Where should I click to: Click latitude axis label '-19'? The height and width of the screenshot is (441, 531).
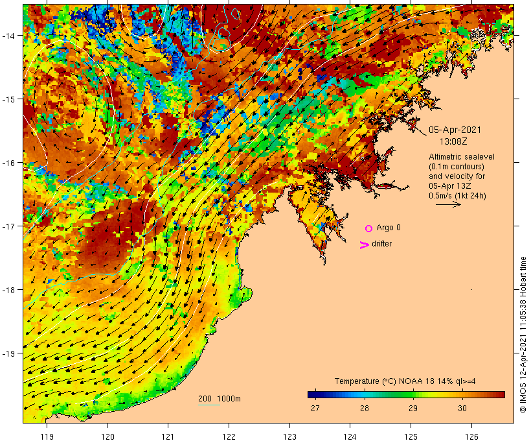coord(8,353)
